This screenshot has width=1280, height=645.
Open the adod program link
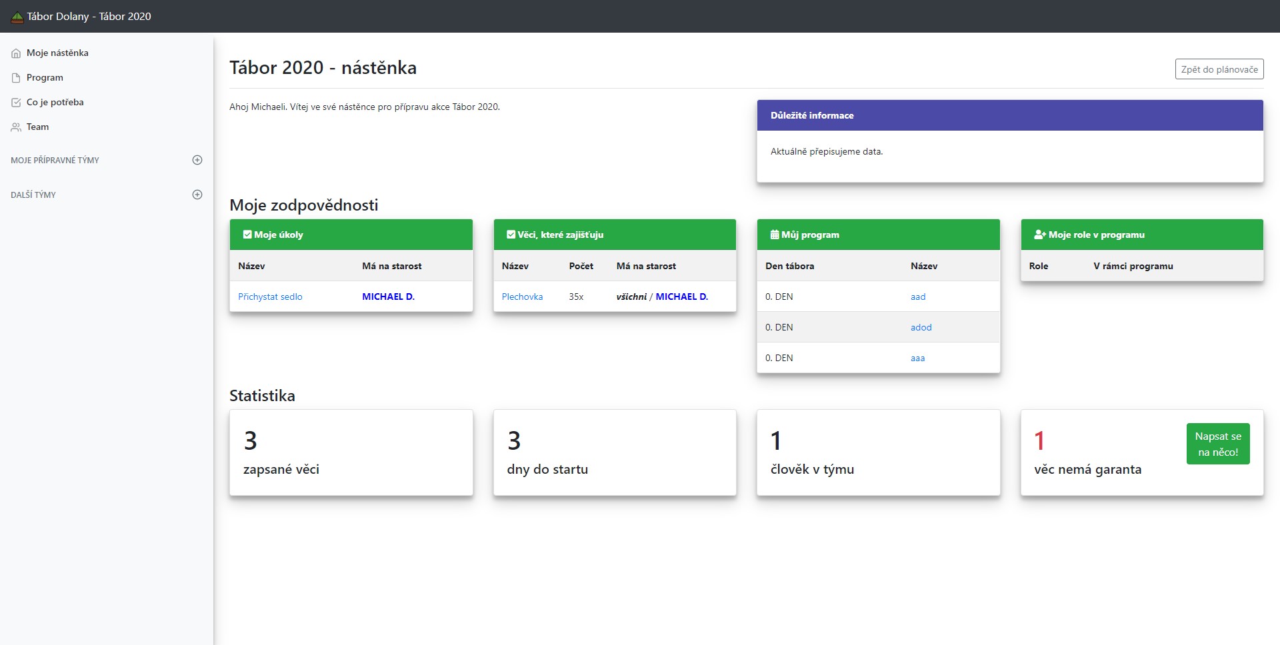[x=921, y=328]
